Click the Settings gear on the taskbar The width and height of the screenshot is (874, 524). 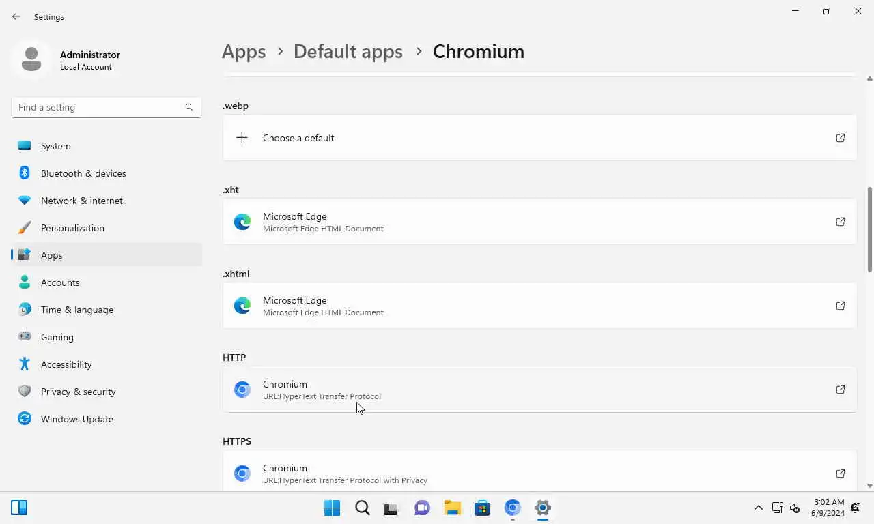543,508
